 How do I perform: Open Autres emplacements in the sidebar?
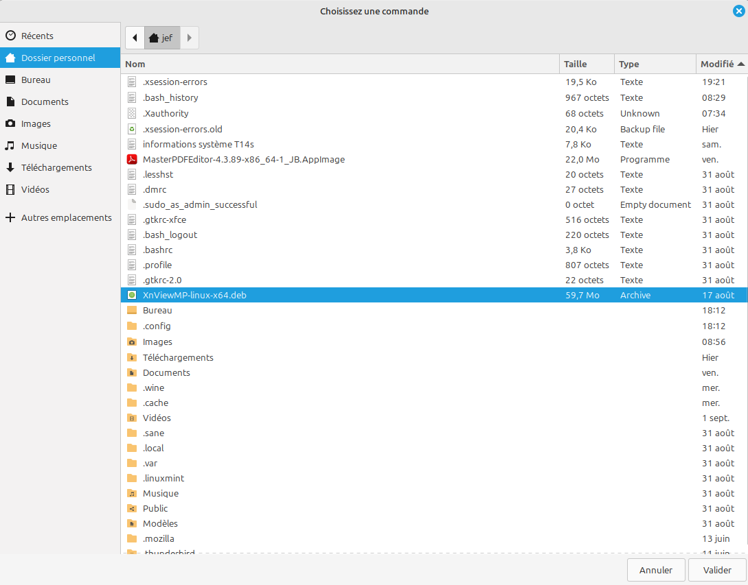coord(66,217)
